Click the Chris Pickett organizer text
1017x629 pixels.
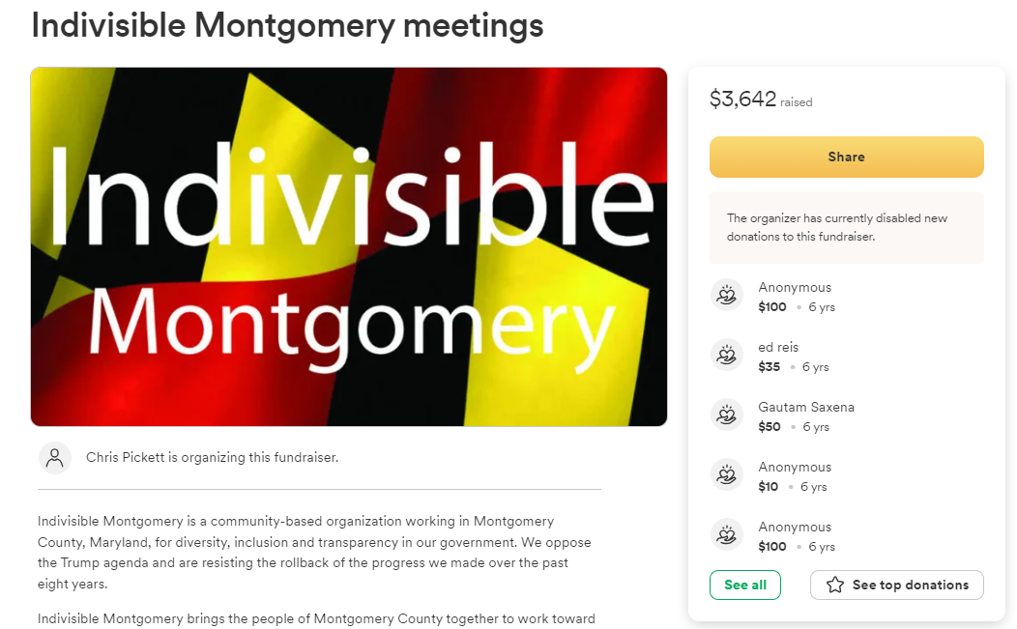coord(212,457)
